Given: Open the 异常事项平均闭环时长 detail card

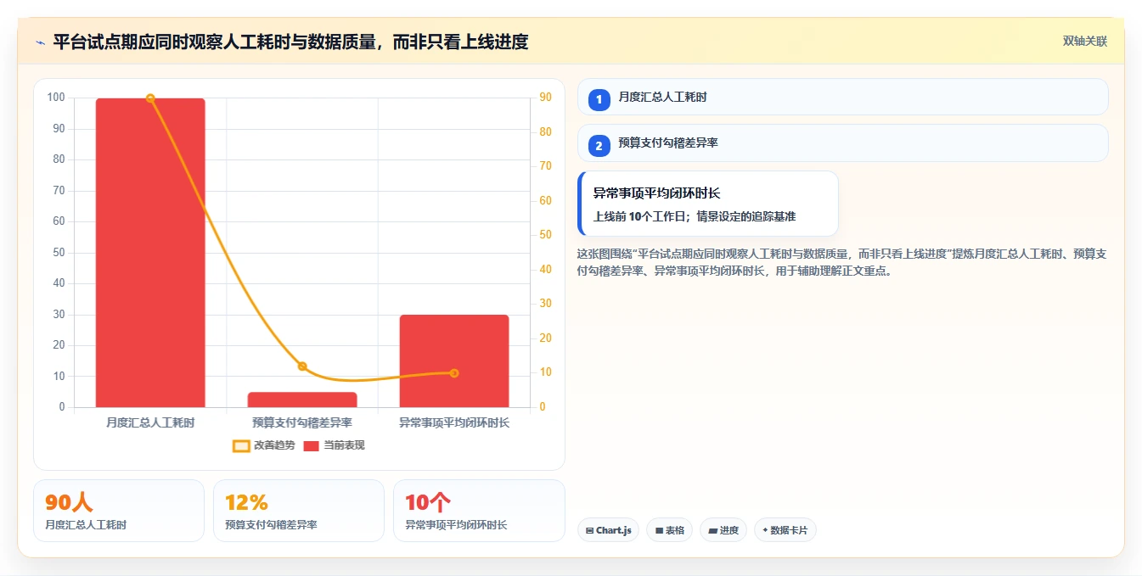Looking at the screenshot, I should click(x=708, y=204).
